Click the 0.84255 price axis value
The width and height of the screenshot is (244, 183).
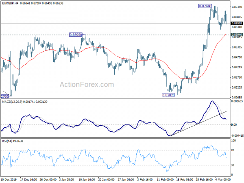coord(237,67)
